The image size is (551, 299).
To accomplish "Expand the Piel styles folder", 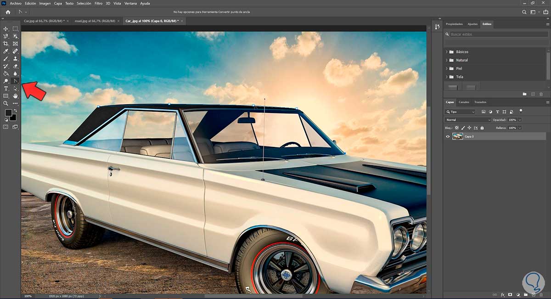I will 447,68.
